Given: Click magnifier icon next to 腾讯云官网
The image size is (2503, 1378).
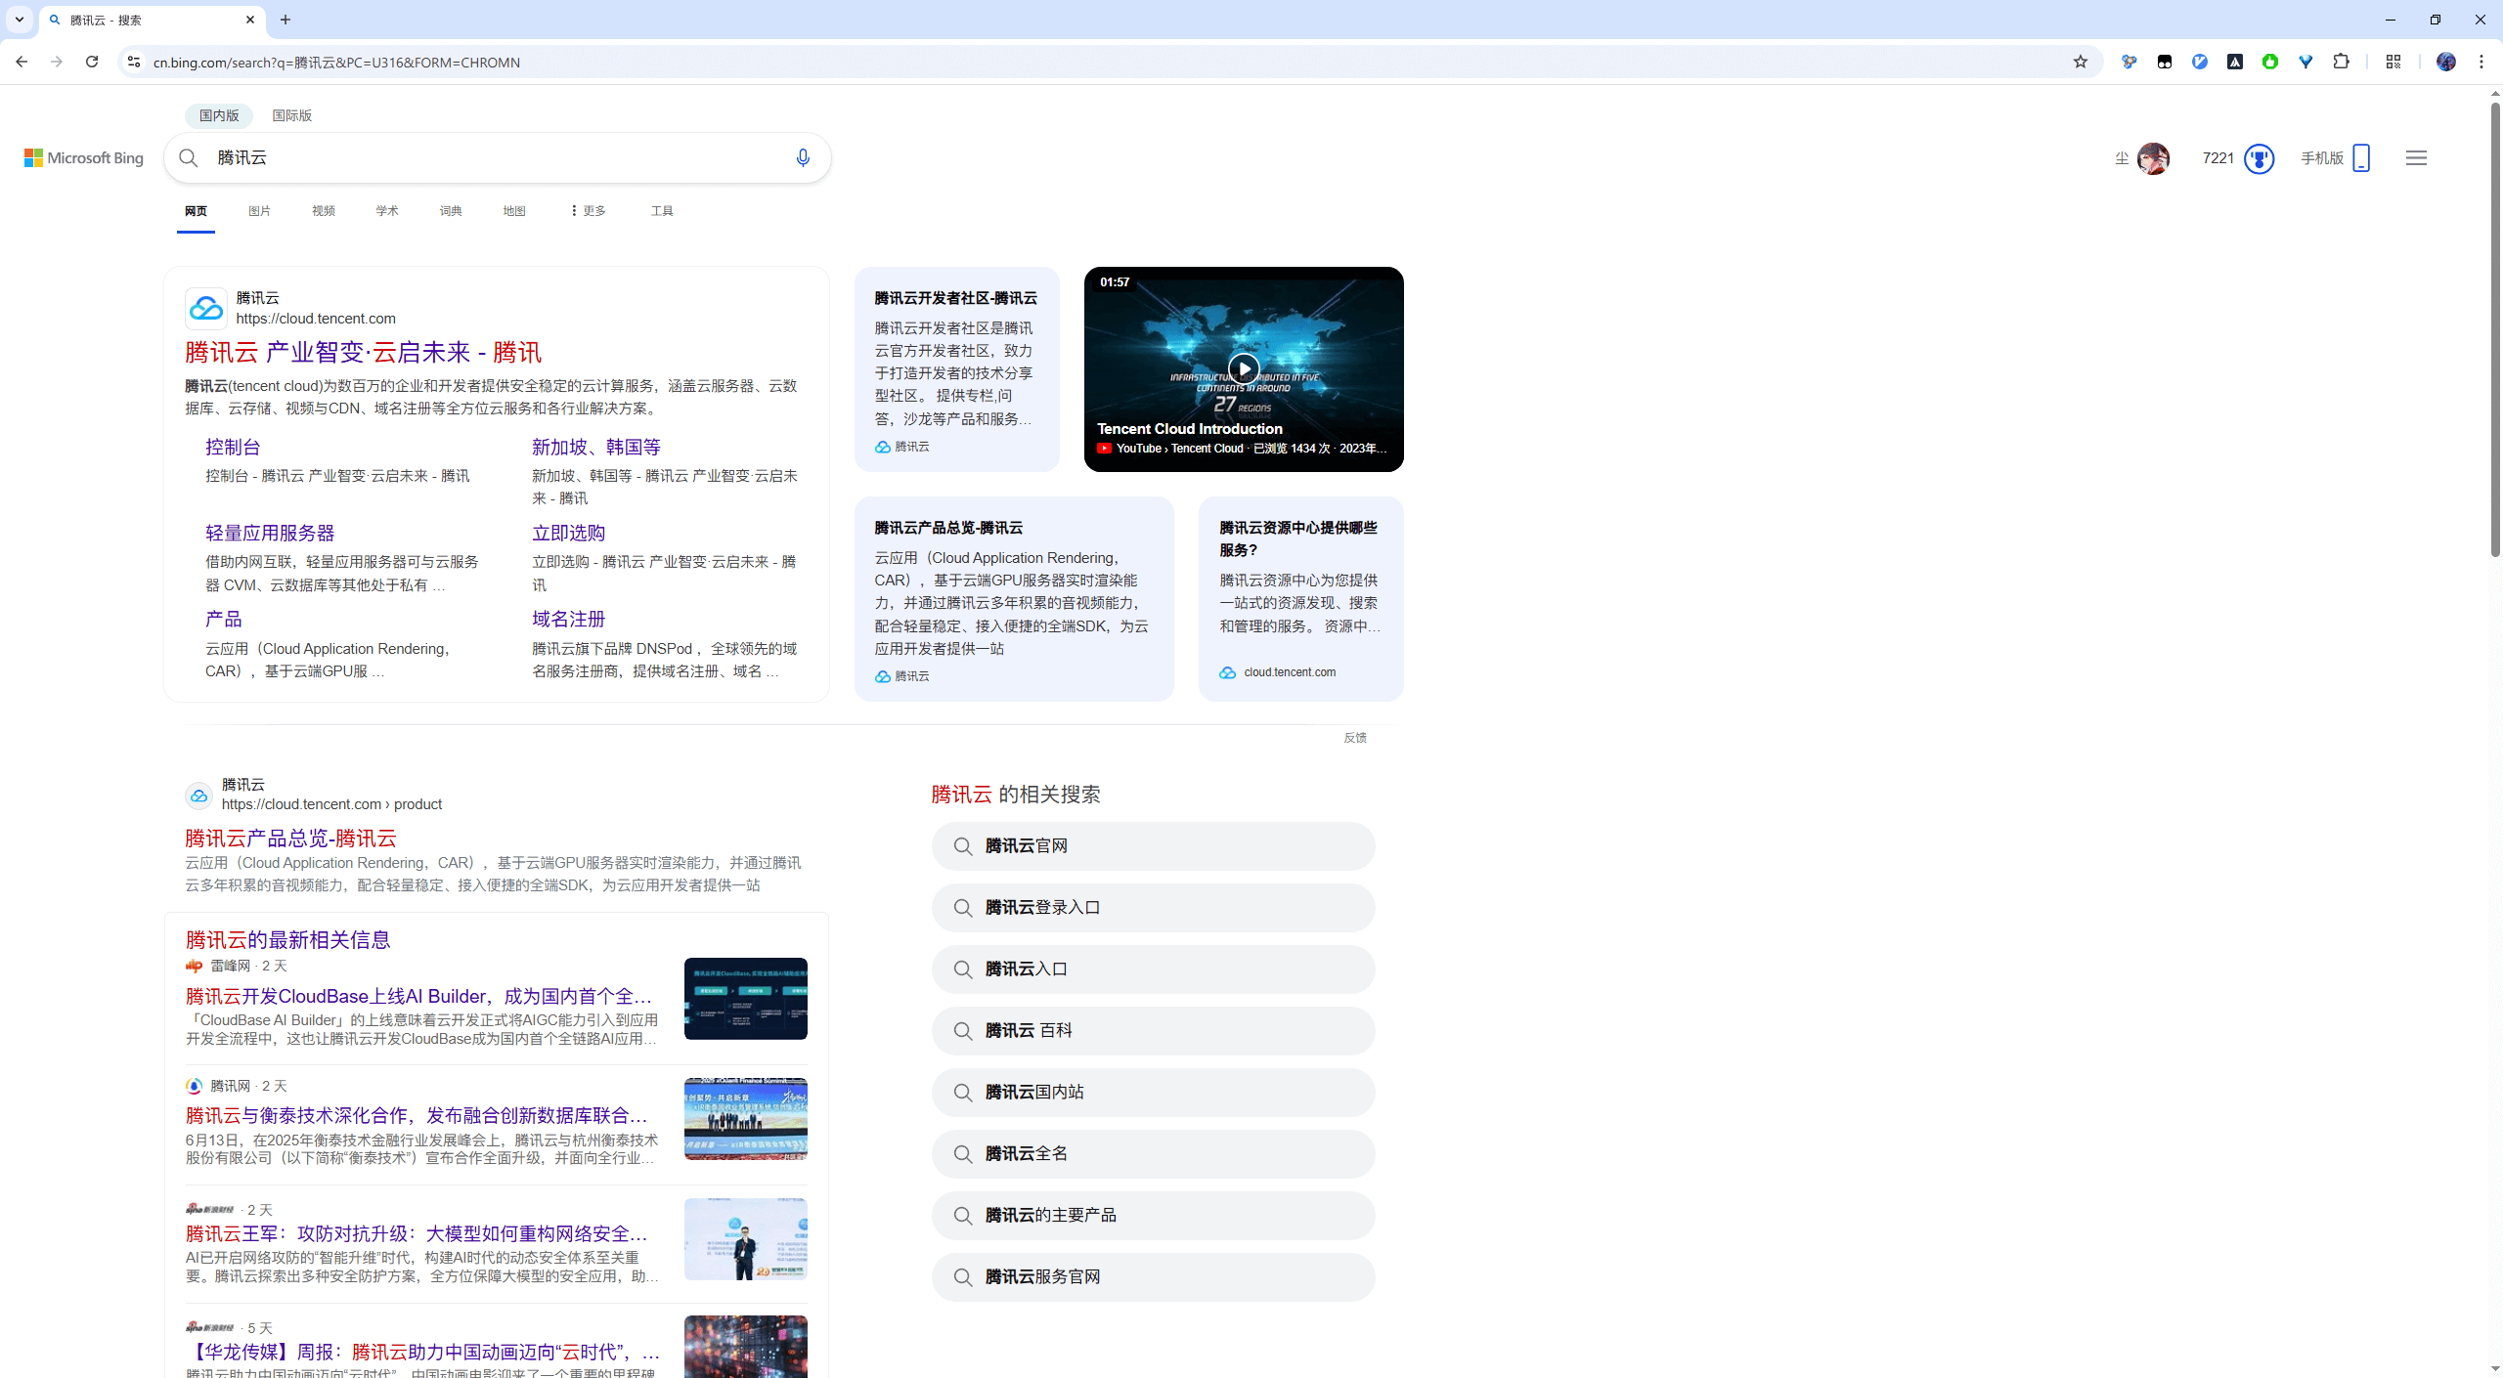Looking at the screenshot, I should pos(963,846).
